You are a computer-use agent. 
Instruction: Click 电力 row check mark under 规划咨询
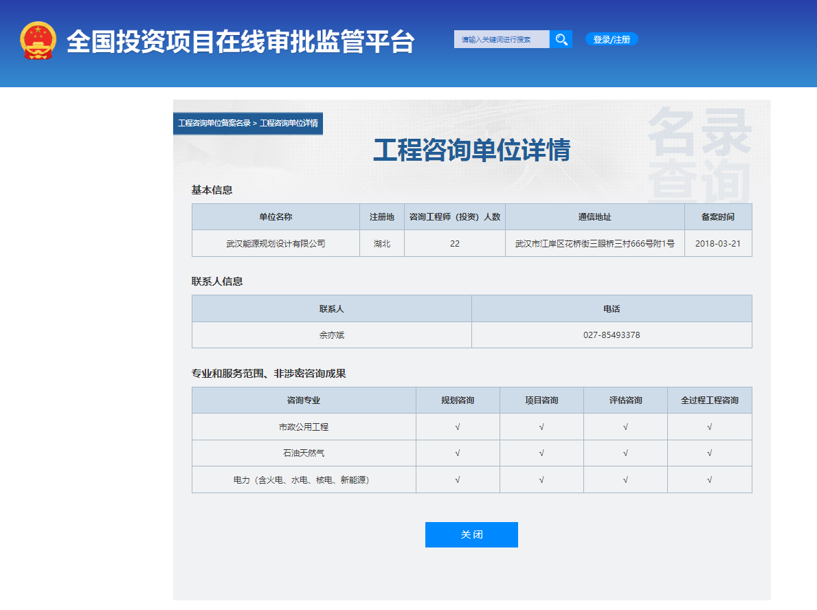click(x=458, y=479)
